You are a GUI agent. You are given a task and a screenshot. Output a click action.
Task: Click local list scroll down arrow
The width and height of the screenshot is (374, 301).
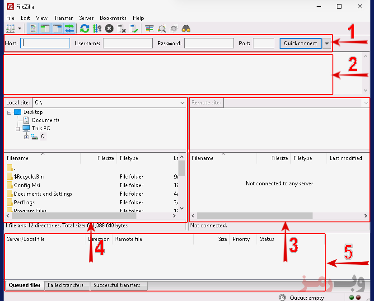point(182,208)
